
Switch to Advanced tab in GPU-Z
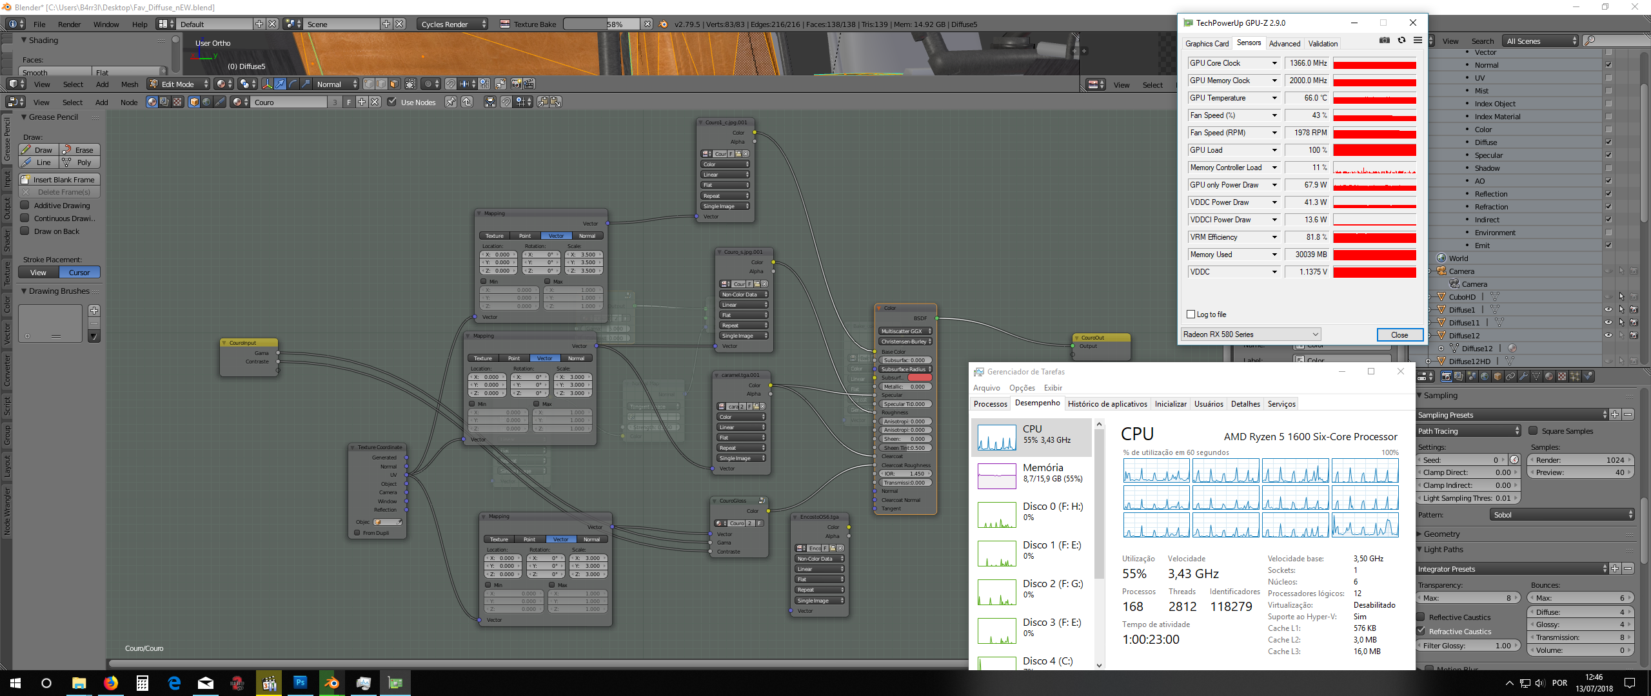click(x=1284, y=43)
